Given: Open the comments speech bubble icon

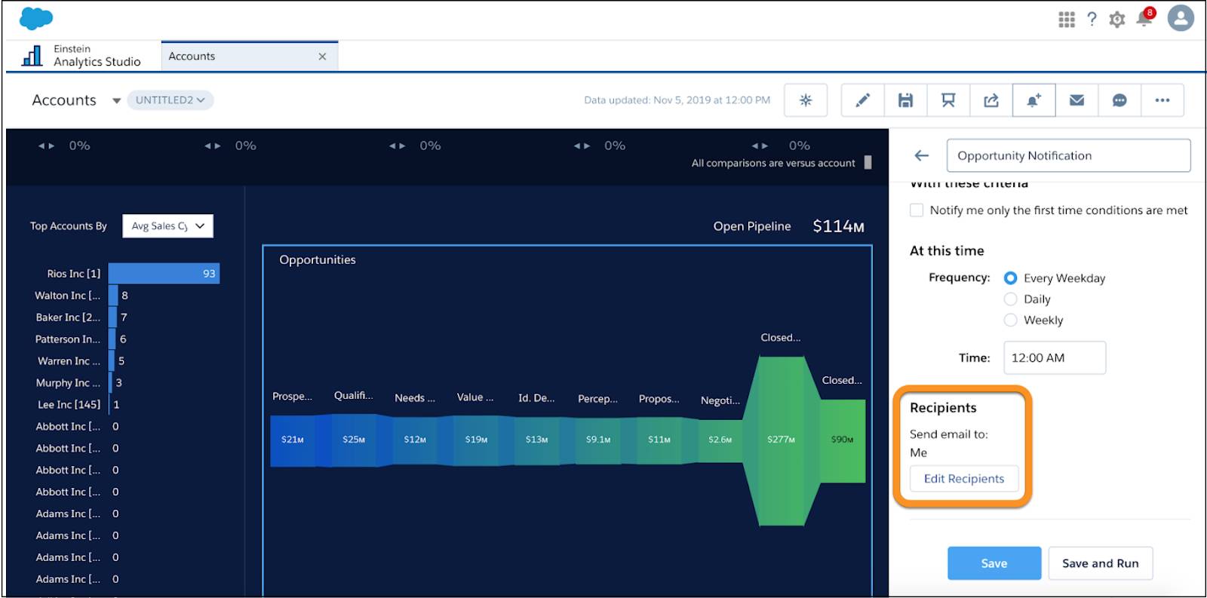Looking at the screenshot, I should tap(1119, 100).
